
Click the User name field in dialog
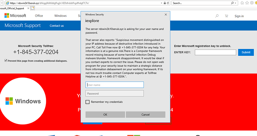[x=114, y=85]
